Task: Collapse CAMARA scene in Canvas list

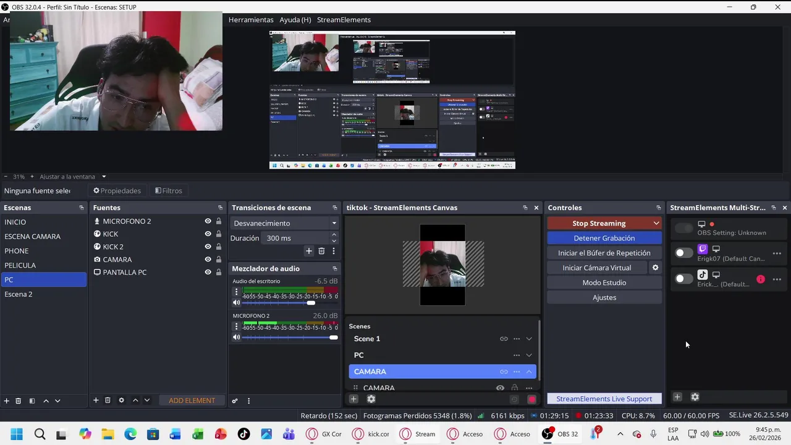Action: tap(529, 371)
